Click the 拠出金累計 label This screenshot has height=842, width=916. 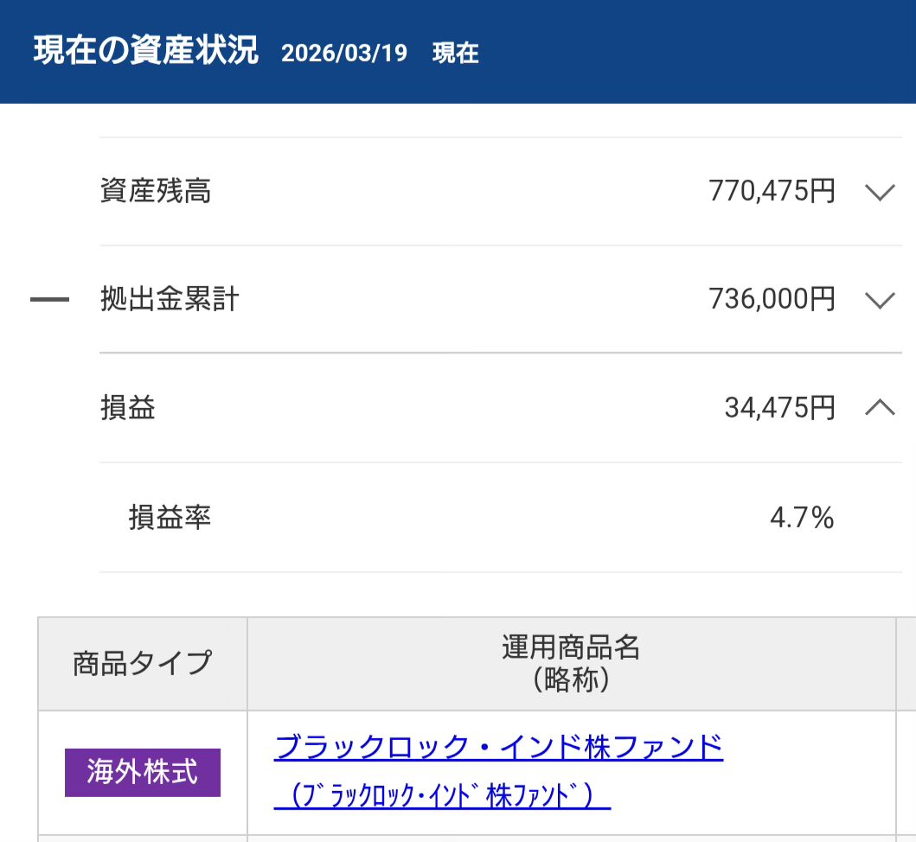170,300
